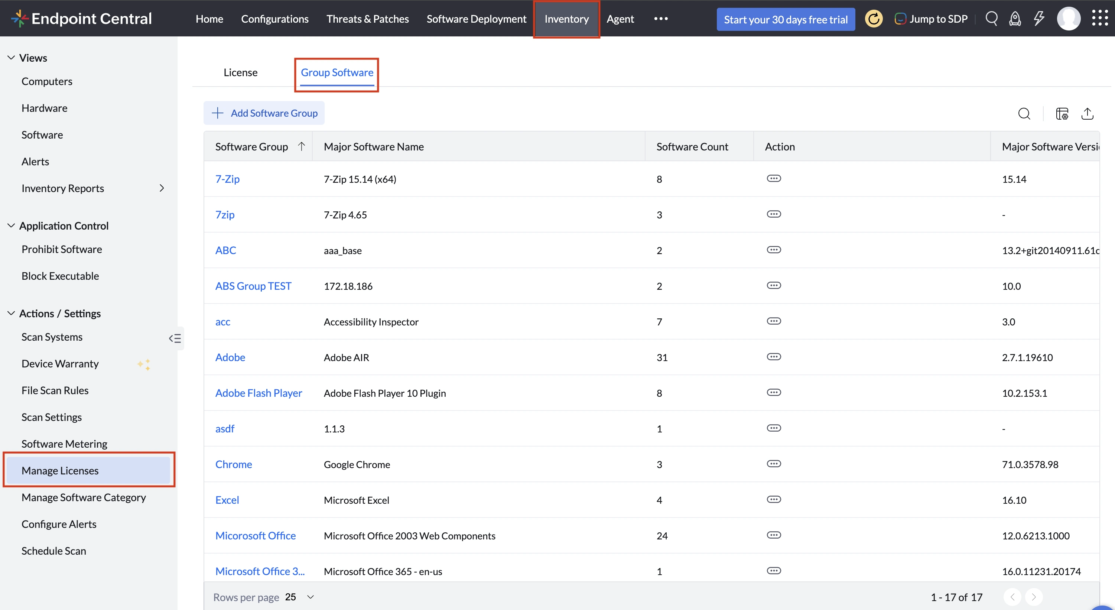Open the column chooser table settings icon
Viewport: 1115px width, 610px height.
pyautogui.click(x=1062, y=113)
